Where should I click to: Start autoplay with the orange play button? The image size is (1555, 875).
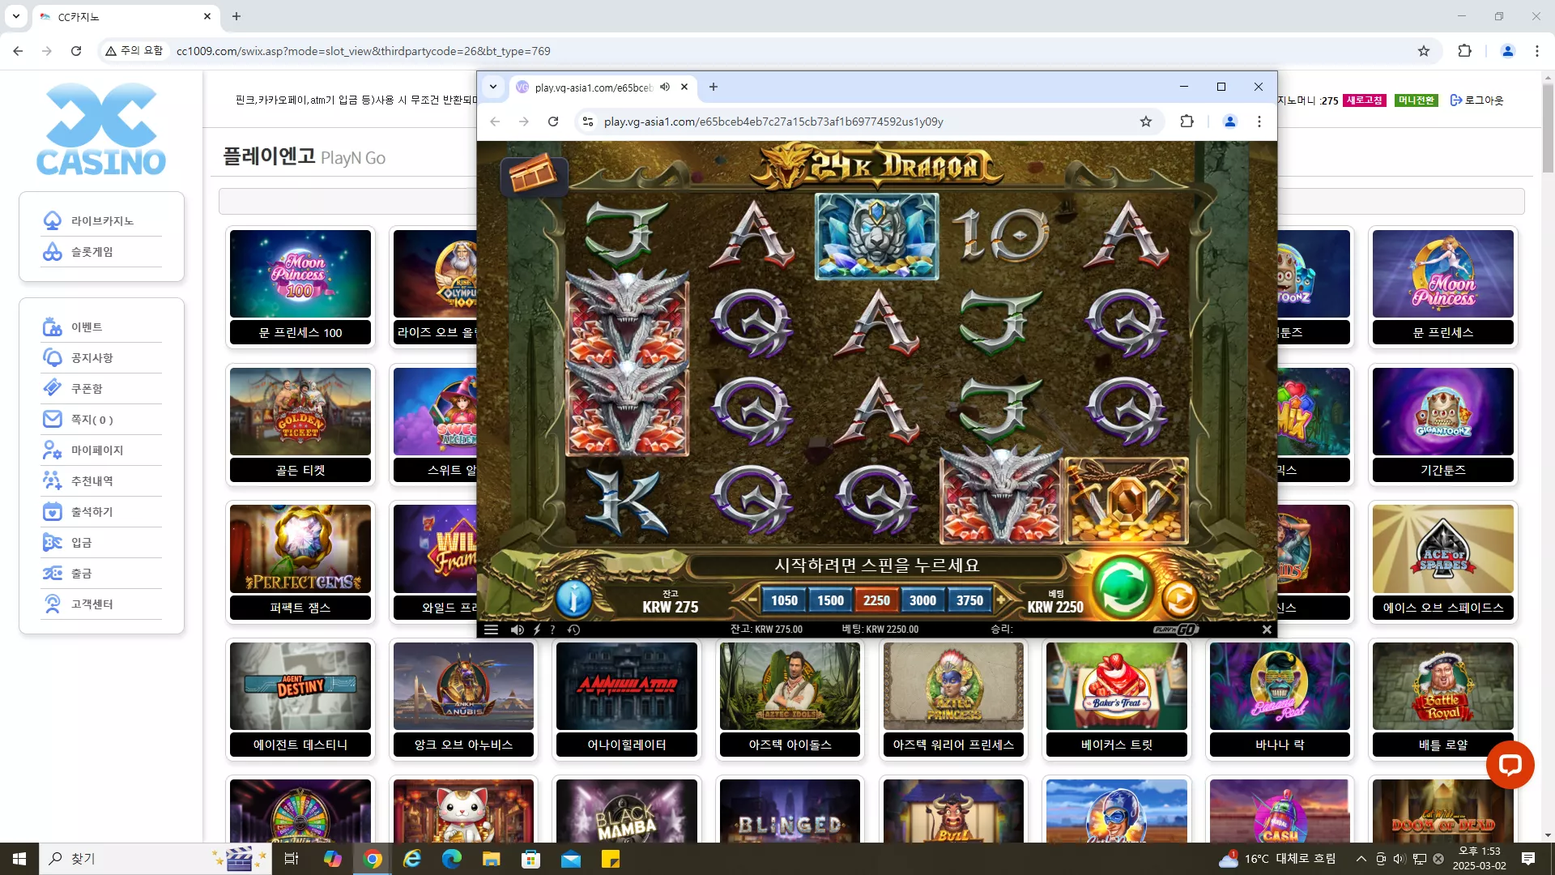[x=1180, y=599]
